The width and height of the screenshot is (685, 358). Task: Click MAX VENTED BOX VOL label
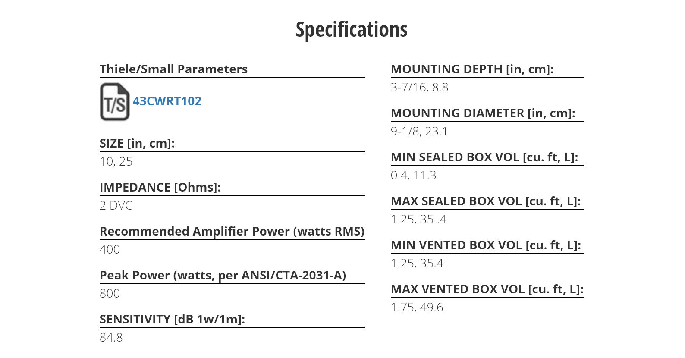point(487,289)
